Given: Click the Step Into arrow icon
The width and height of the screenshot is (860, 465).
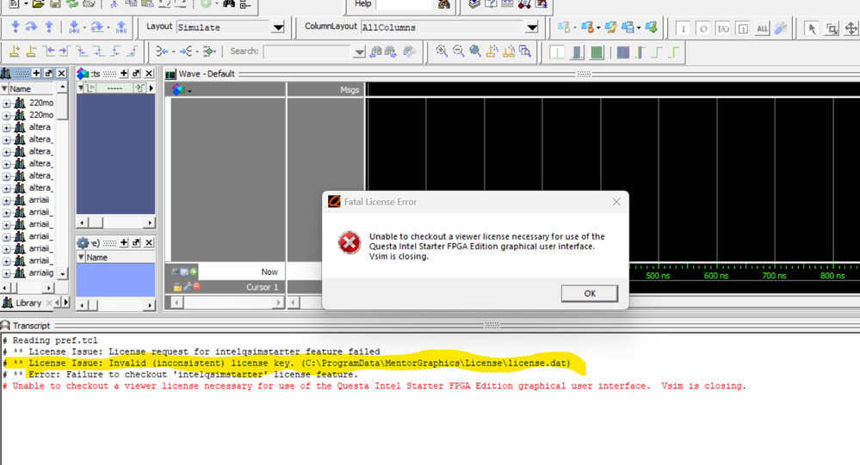Looking at the screenshot, I should pyautogui.click(x=15, y=27).
